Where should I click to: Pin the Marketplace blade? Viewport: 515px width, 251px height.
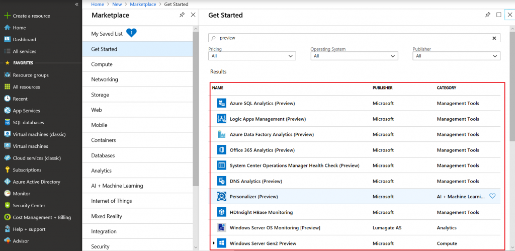[x=182, y=15]
